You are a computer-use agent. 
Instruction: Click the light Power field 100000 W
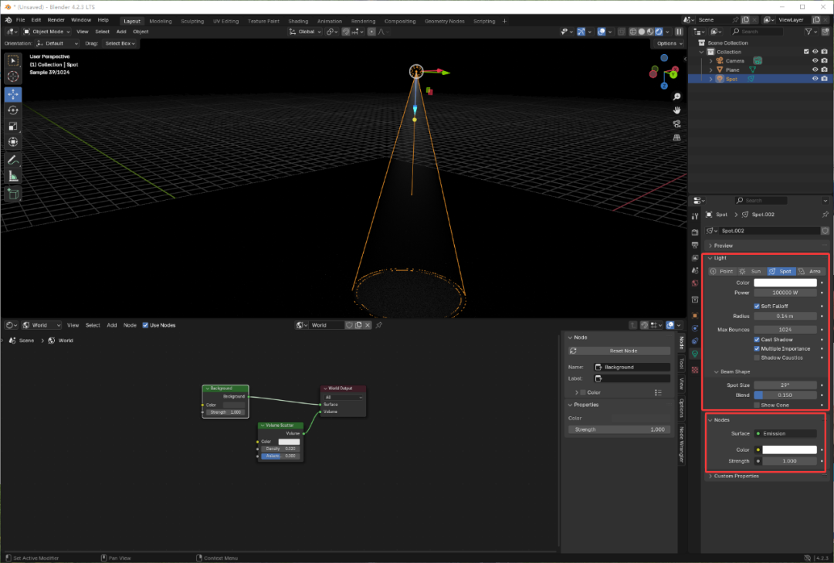(x=785, y=293)
